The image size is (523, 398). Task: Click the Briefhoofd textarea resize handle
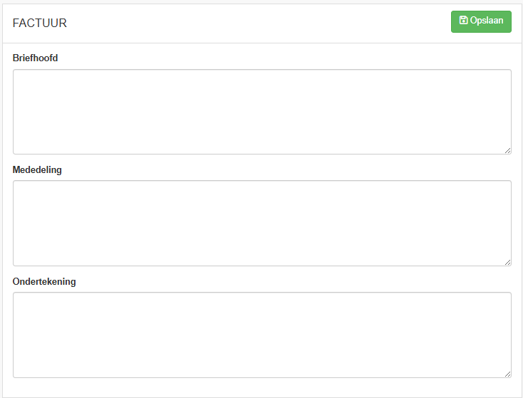(507, 151)
